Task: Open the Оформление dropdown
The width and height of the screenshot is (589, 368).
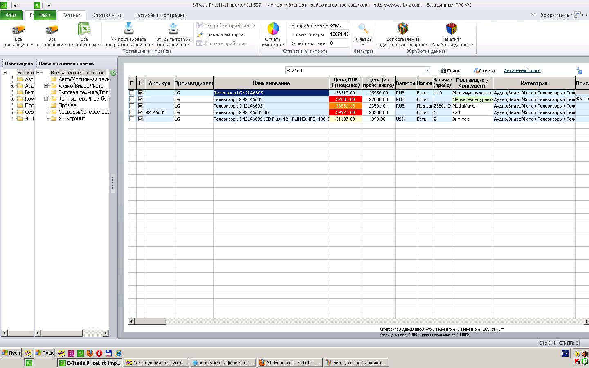Action: (555, 15)
